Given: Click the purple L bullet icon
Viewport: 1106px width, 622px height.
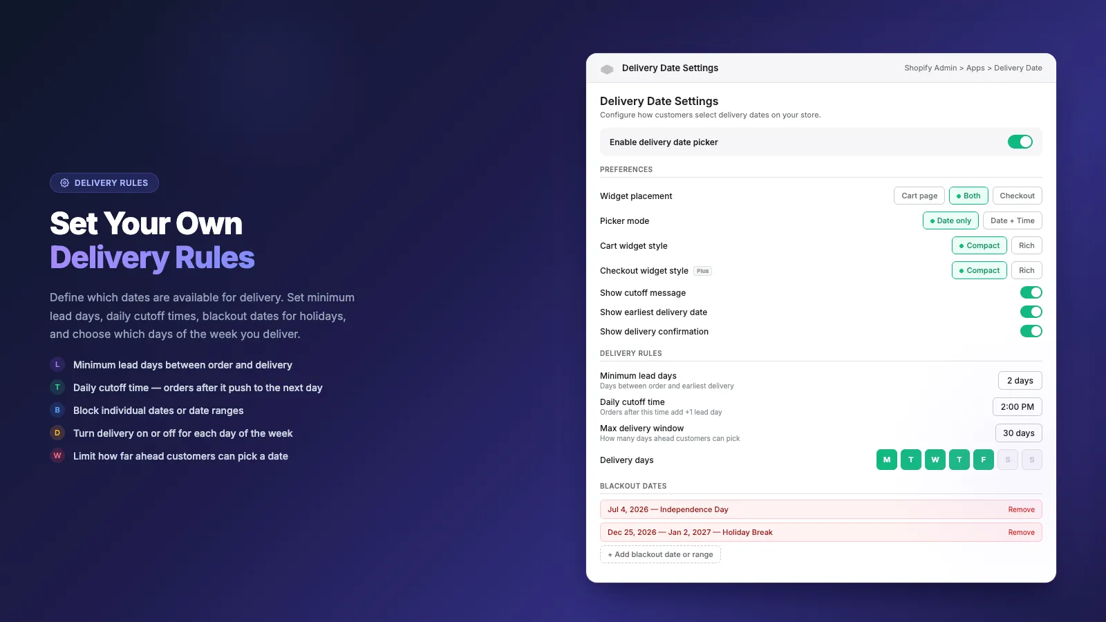Looking at the screenshot, I should click(57, 364).
